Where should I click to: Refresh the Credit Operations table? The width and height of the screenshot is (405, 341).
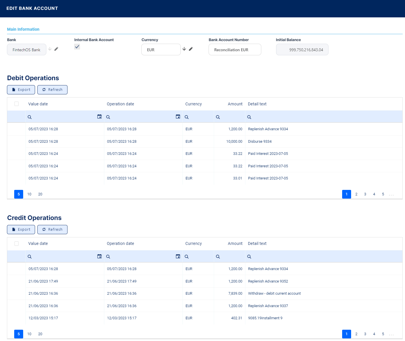tap(52, 230)
